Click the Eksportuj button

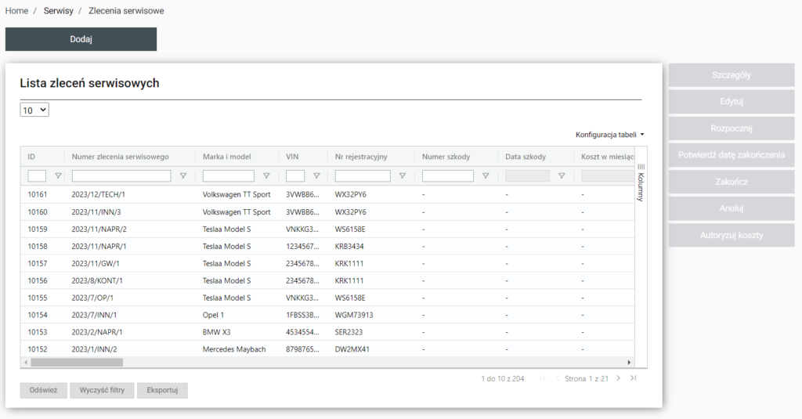tap(162, 390)
